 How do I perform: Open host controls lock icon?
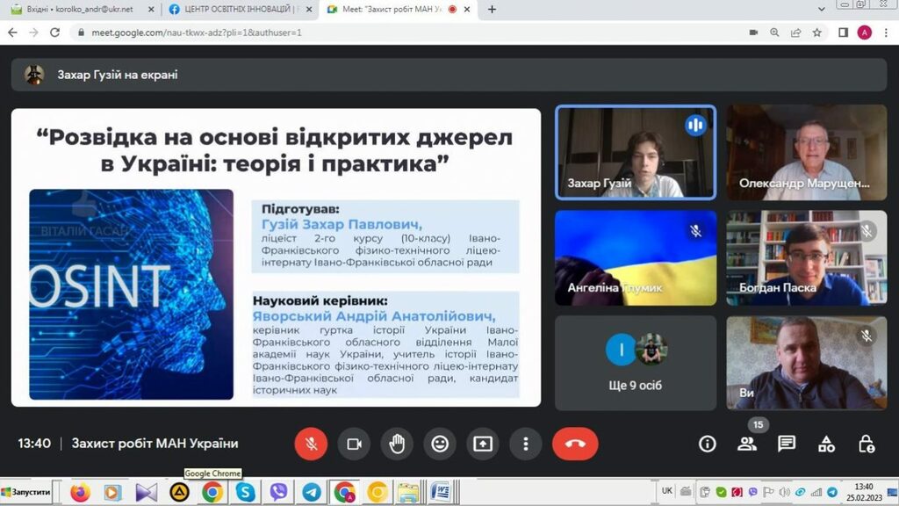(866, 444)
